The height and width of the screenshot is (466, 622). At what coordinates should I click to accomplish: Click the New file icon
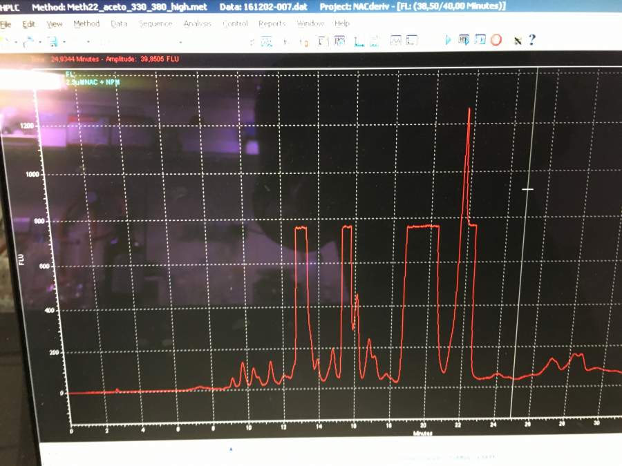tap(5, 41)
